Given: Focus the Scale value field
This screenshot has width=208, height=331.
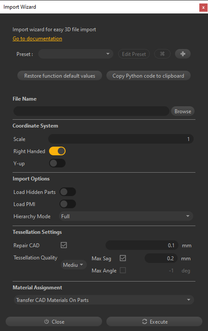Looking at the screenshot, I should pos(121,139).
